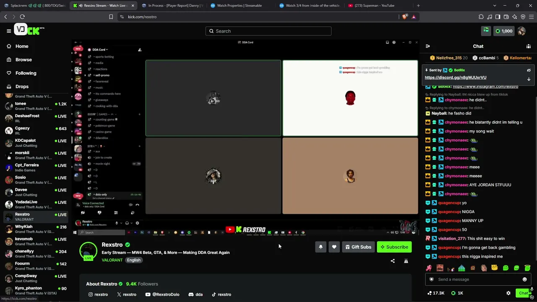Switch to Watch 3/4 from inside vehicle tab
Screen dimensions: 537x302
[310, 5]
